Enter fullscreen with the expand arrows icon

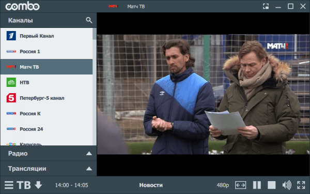tap(301, 185)
